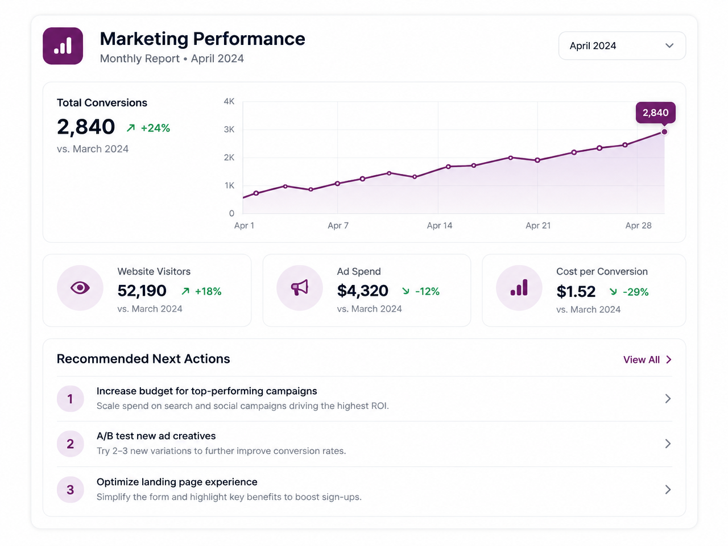Click the eye icon in Website Visitors card
Image resolution: width=728 pixels, height=546 pixels.
[x=80, y=288]
